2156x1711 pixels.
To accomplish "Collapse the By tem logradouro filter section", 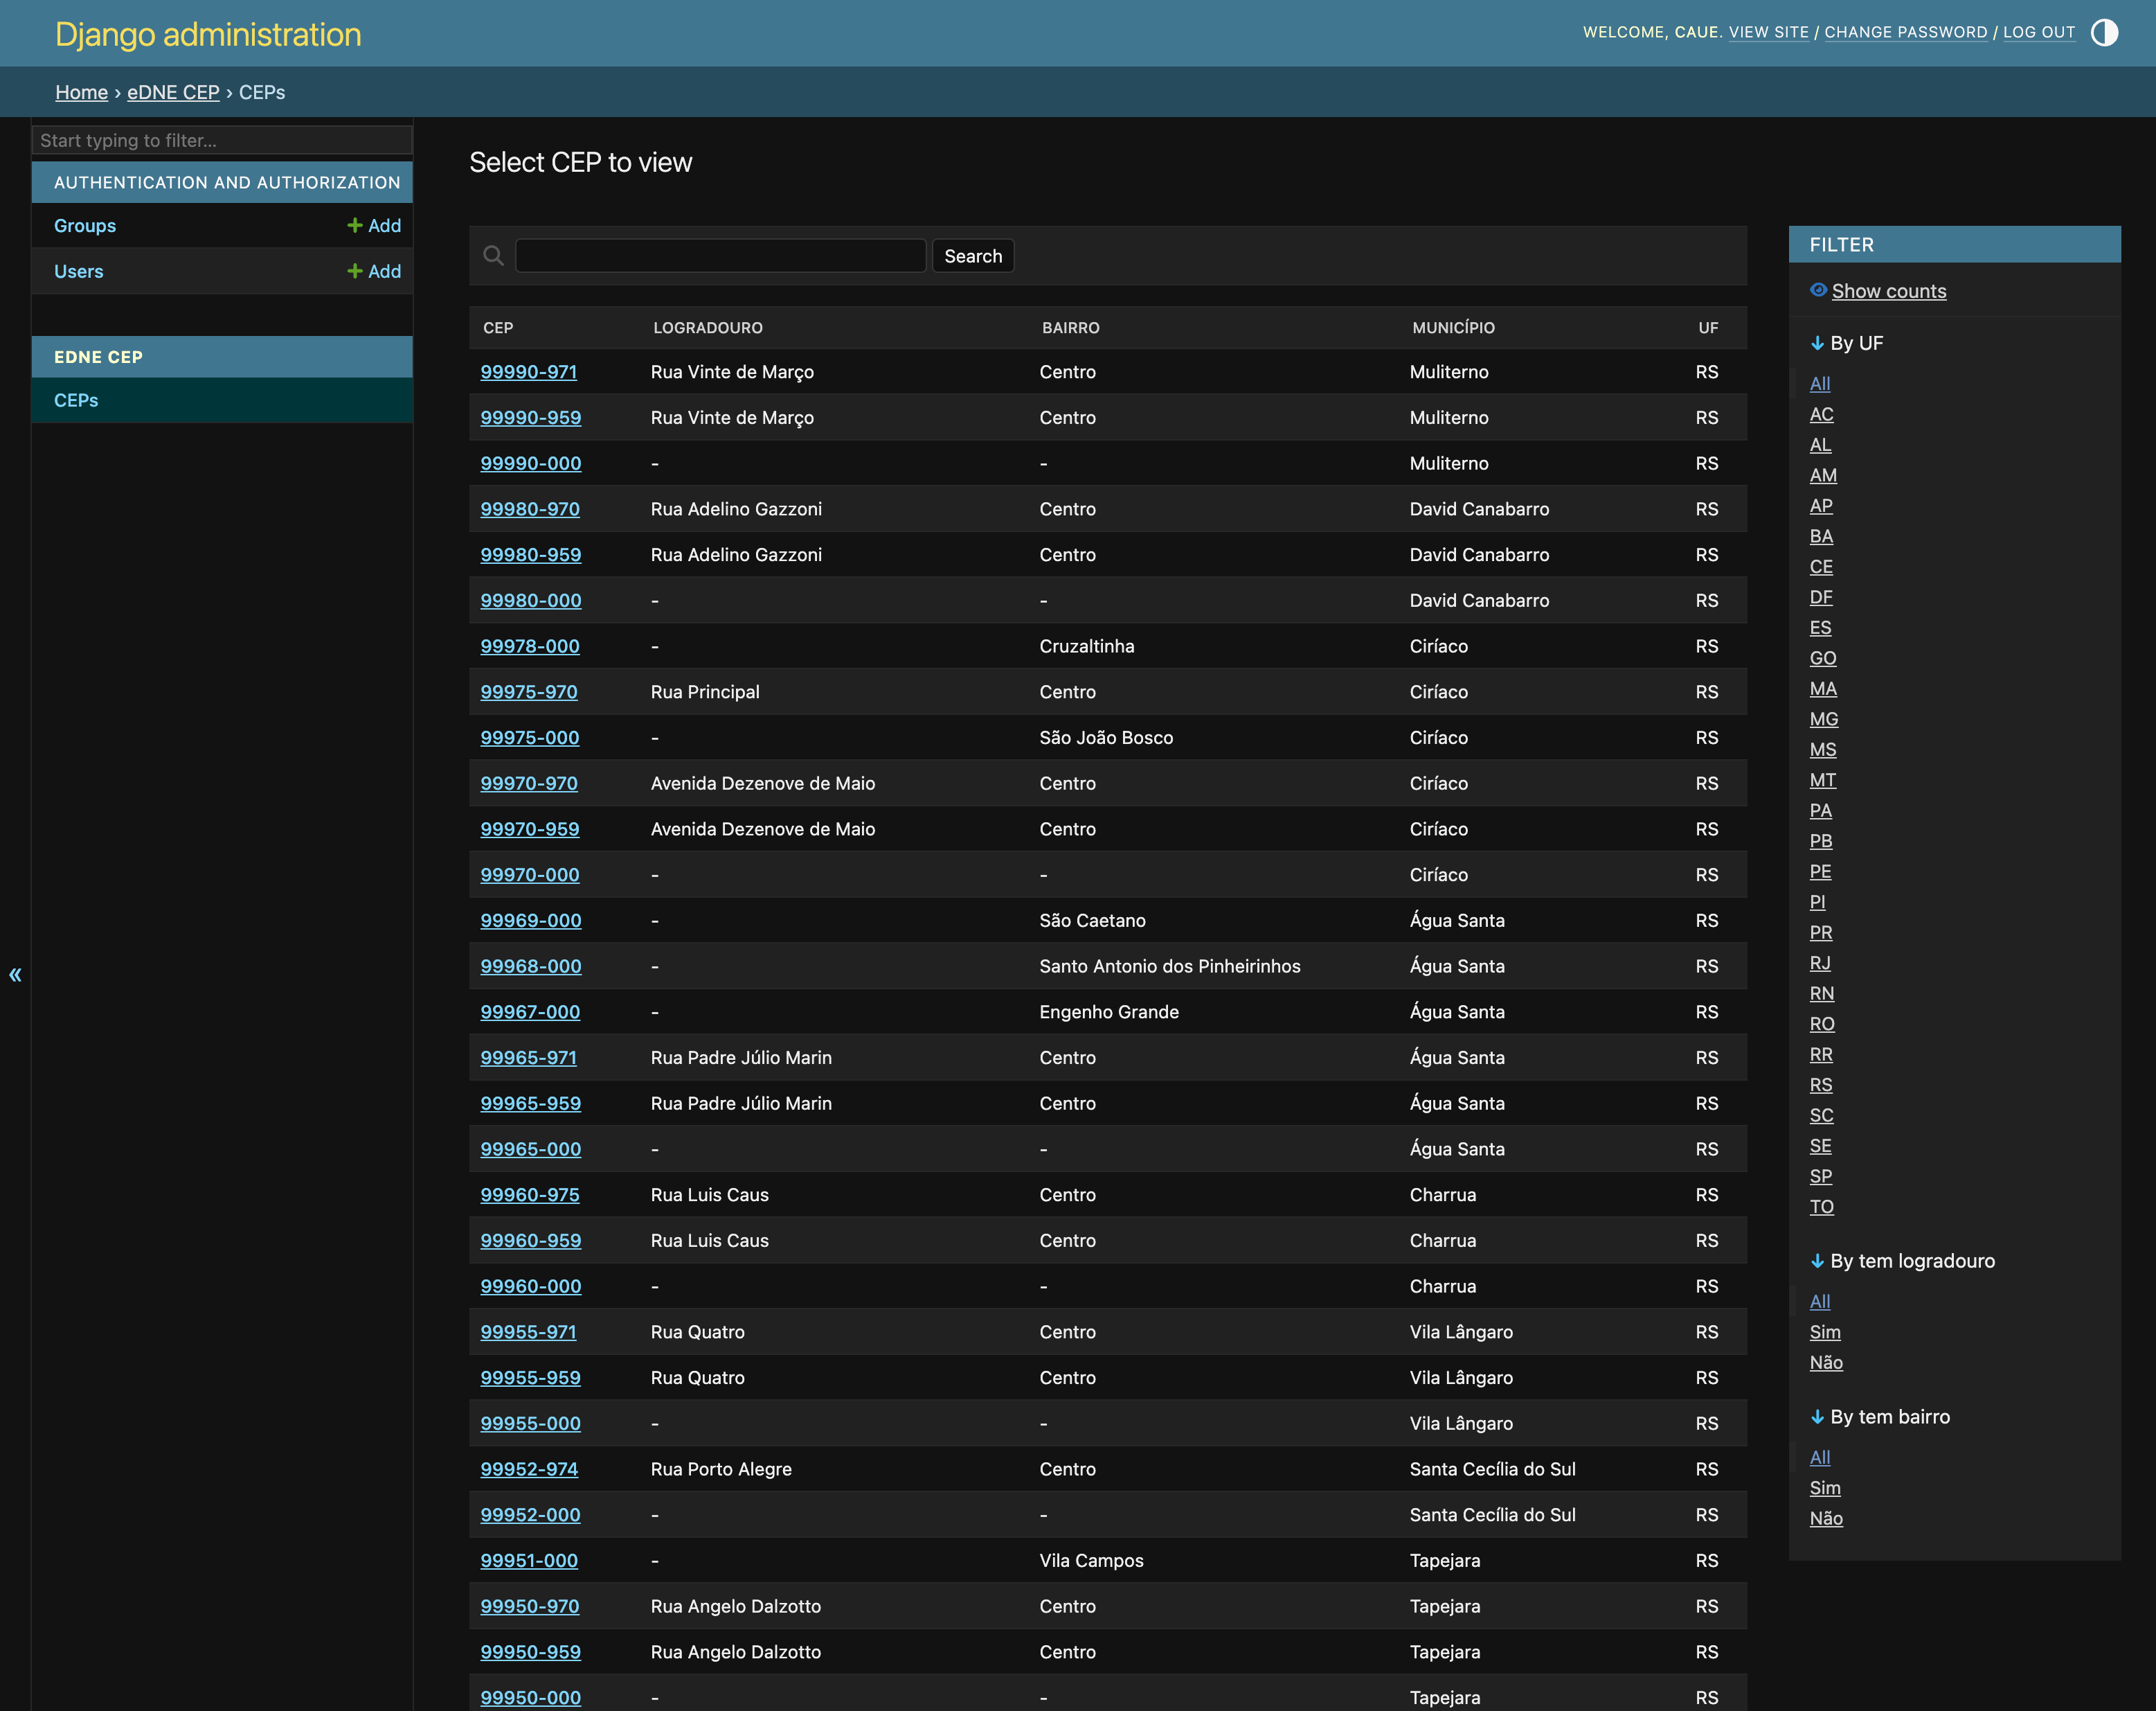I will point(1902,1261).
